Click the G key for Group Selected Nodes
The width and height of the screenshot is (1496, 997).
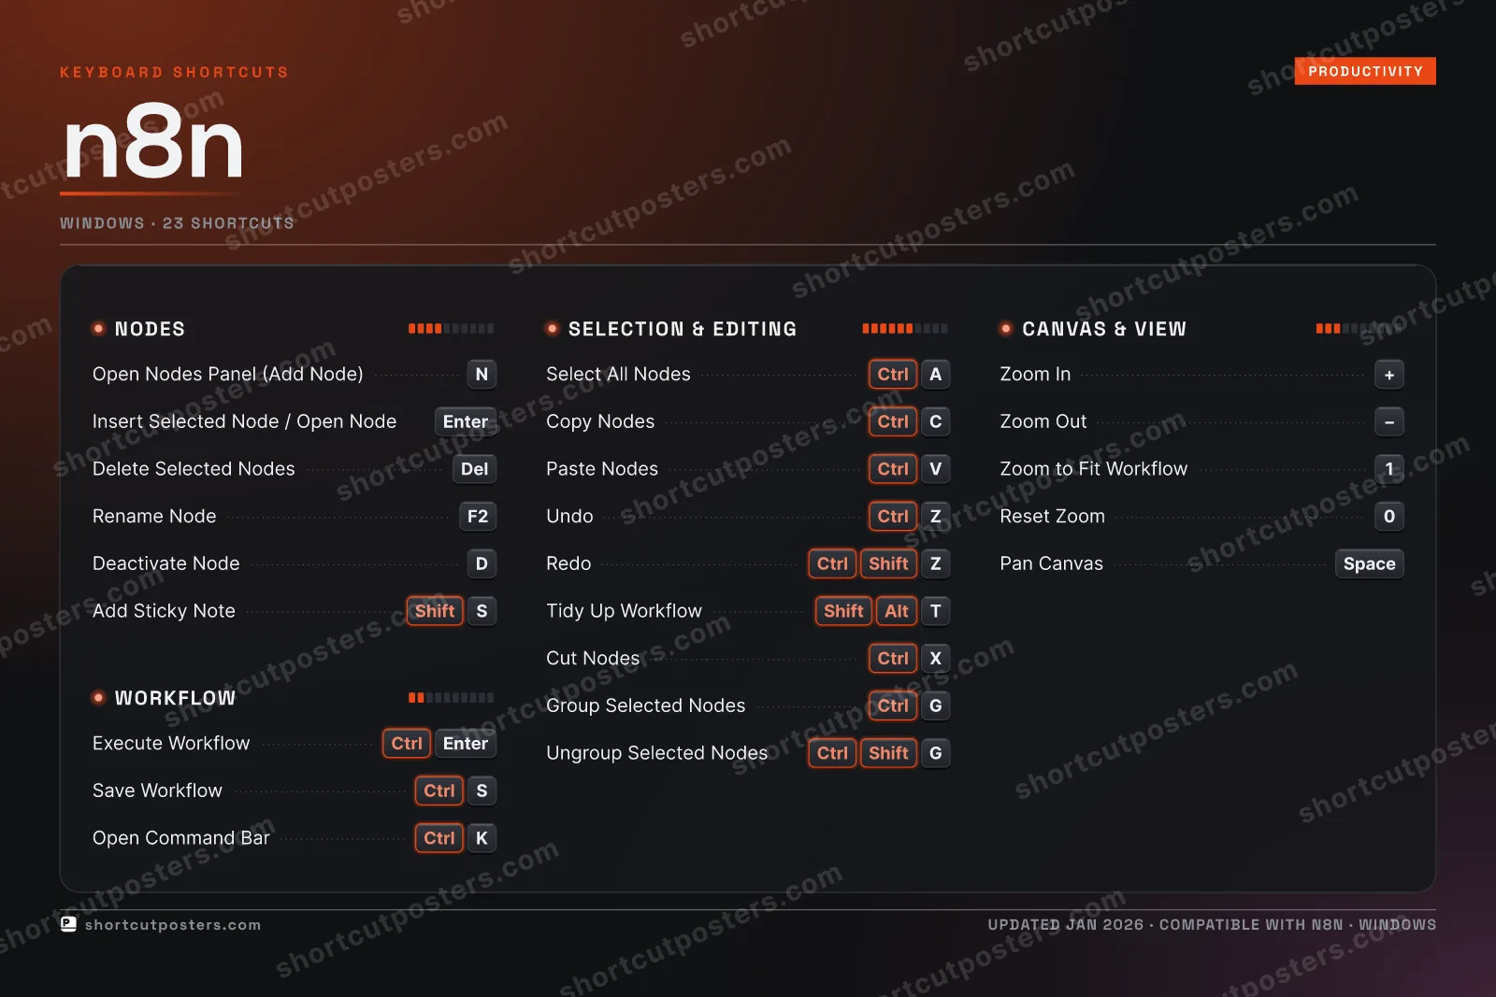[935, 705]
